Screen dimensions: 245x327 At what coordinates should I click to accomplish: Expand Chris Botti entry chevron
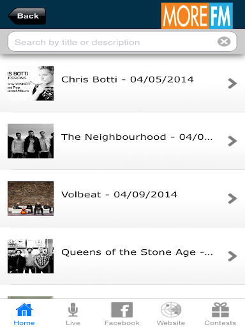[x=232, y=84]
